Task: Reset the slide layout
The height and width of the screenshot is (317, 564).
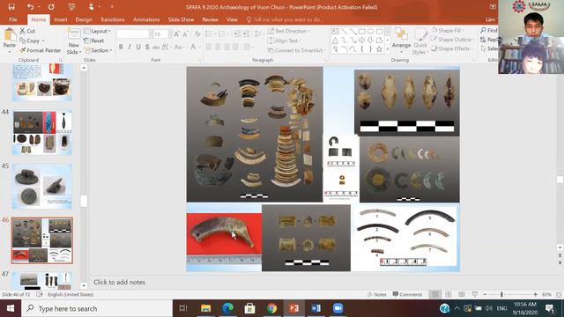Action: [94, 41]
